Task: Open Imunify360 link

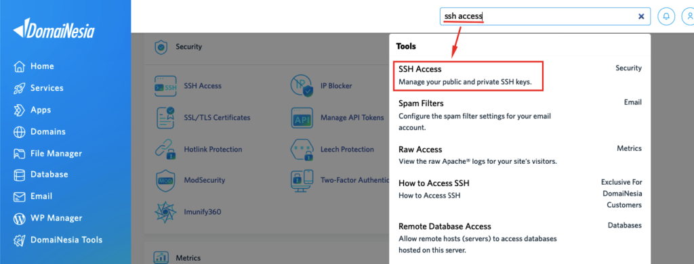Action: point(203,212)
